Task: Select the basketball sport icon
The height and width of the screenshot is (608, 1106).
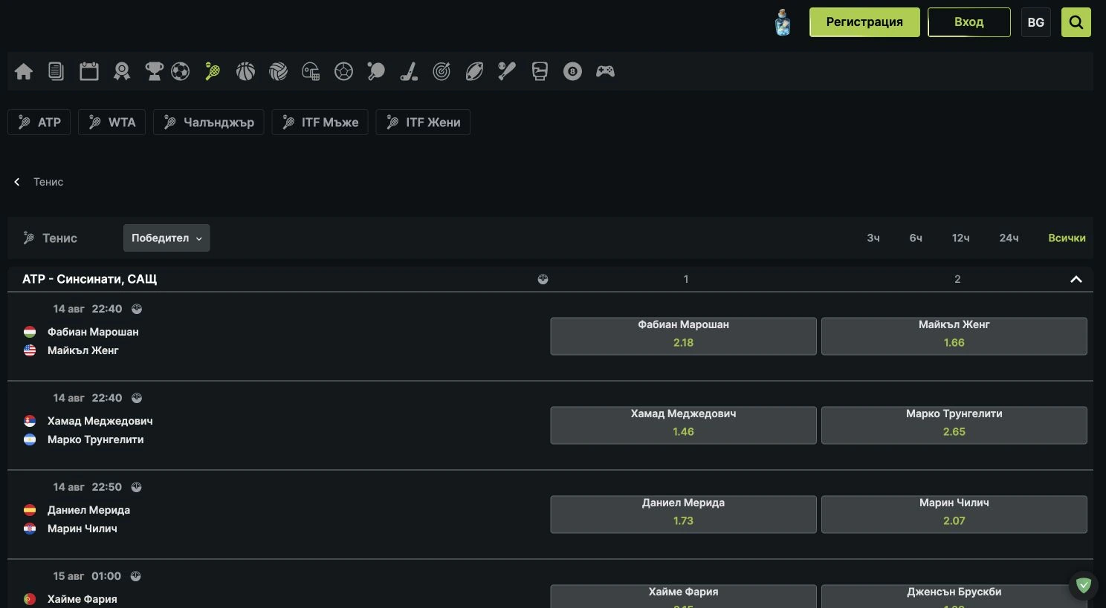Action: coord(245,71)
